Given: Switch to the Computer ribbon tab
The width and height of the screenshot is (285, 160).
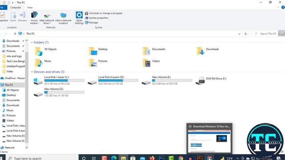Looking at the screenshot, I should click(16, 8).
